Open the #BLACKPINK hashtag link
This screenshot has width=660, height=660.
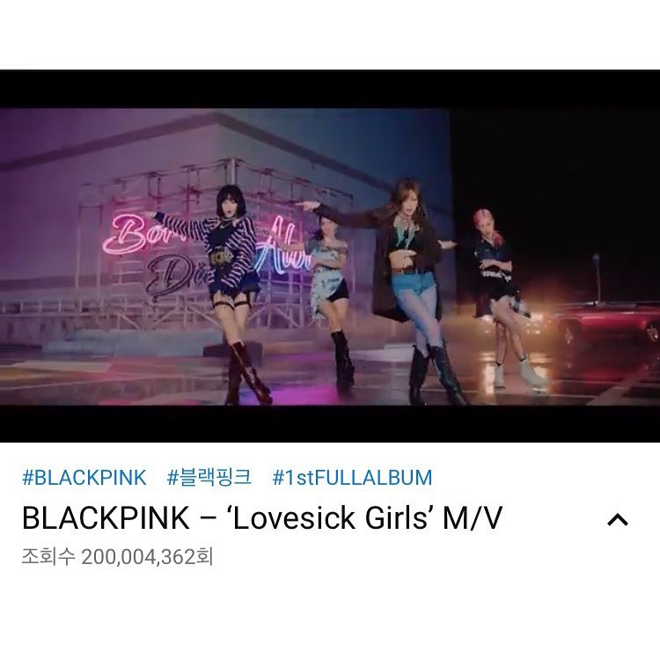coord(84,478)
